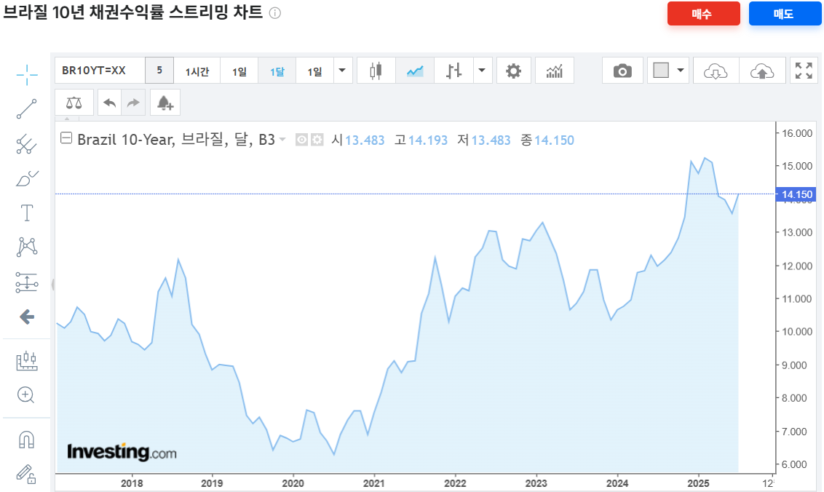Switch to candlestick chart type

[x=376, y=70]
